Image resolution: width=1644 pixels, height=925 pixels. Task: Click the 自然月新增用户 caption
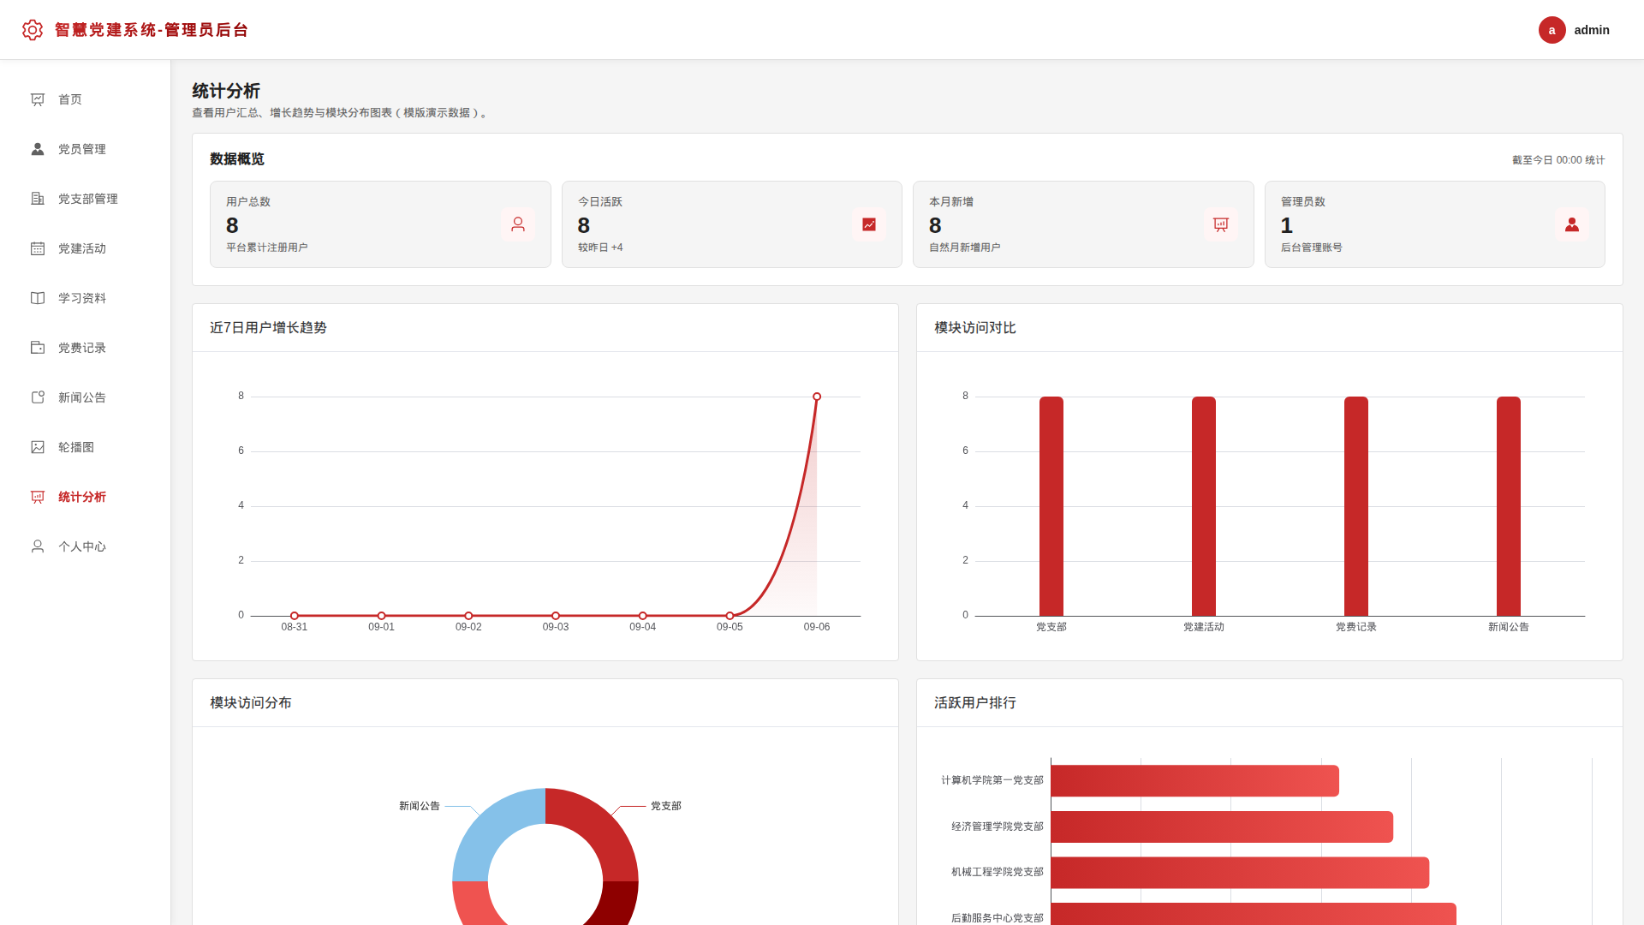pyautogui.click(x=965, y=248)
